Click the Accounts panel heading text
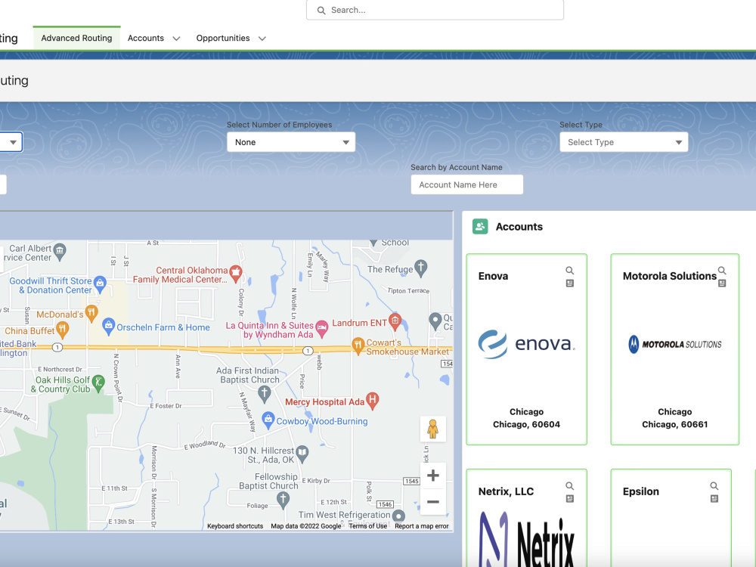The height and width of the screenshot is (567, 756). point(519,227)
